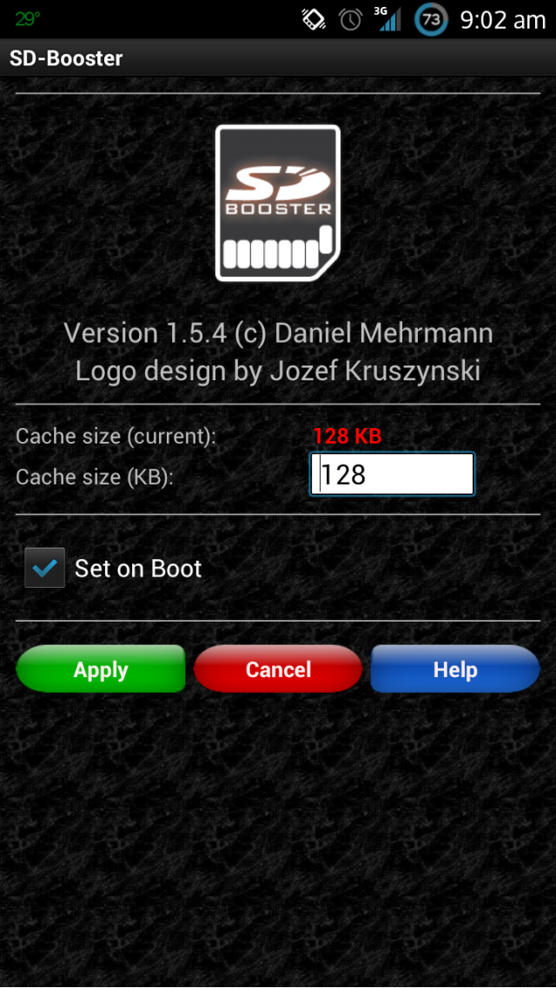Image resolution: width=556 pixels, height=988 pixels.
Task: Click the red Cancel button
Action: pyautogui.click(x=278, y=669)
